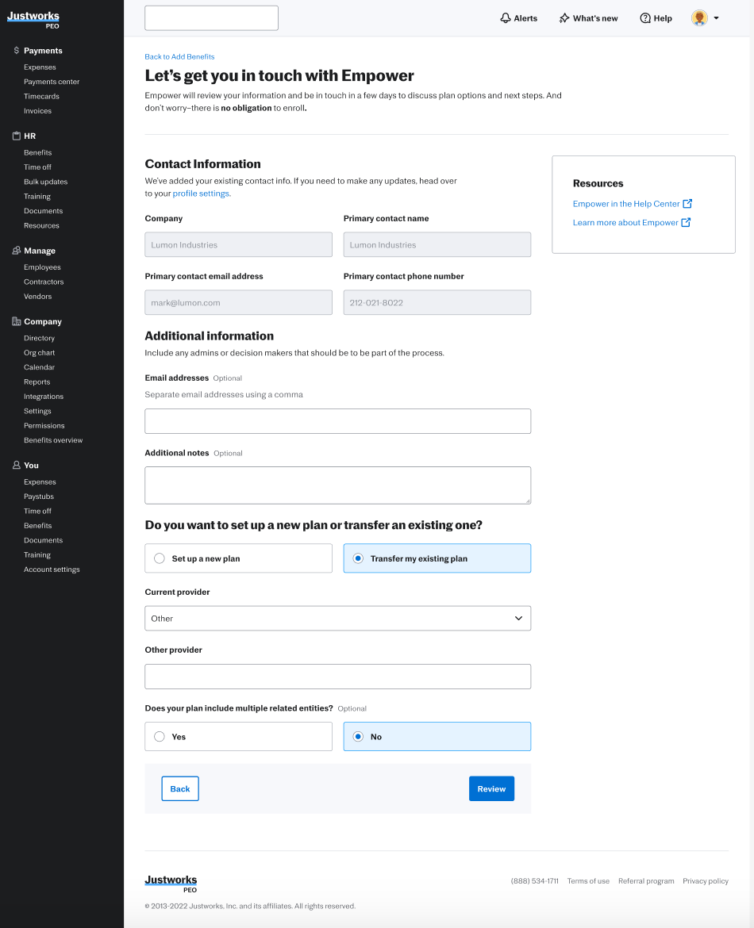Click the Primary contact phone number field
The height and width of the screenshot is (928, 754).
(x=437, y=302)
